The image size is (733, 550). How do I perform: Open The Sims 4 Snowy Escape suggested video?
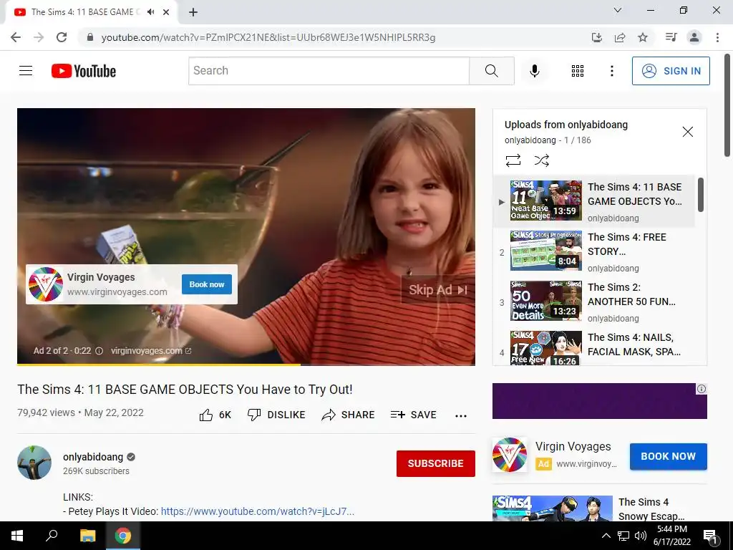[x=599, y=509]
